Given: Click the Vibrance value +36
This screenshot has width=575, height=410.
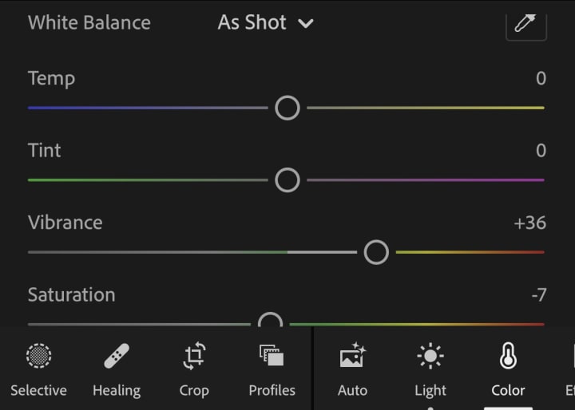Looking at the screenshot, I should point(530,223).
